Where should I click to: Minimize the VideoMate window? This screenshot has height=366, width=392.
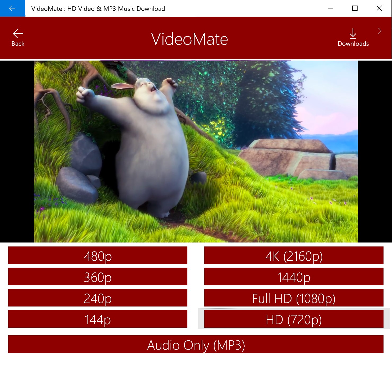[x=331, y=8]
